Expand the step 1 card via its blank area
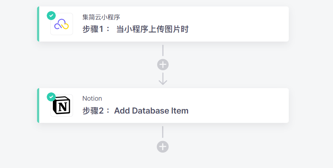 (x=238, y=24)
